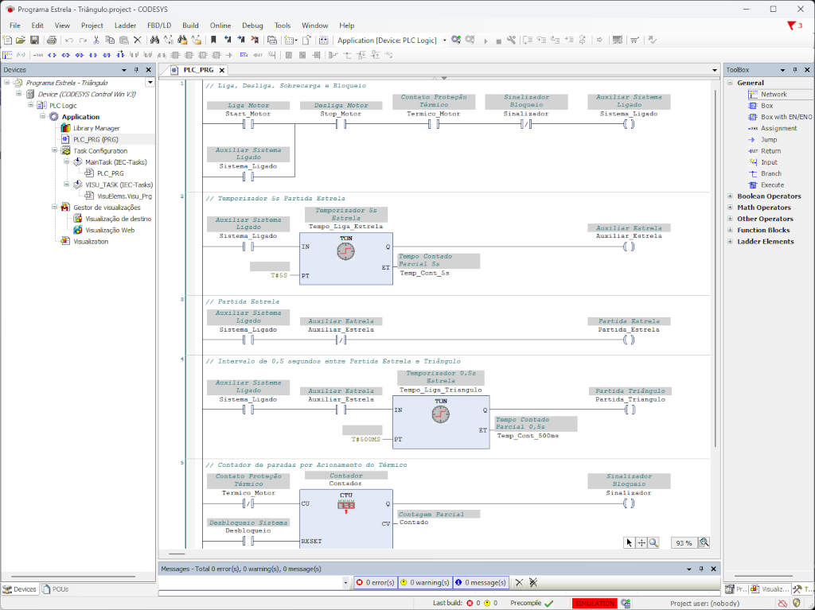Expand the Ladder Elements toolbox group
The height and width of the screenshot is (610, 815).
point(730,242)
